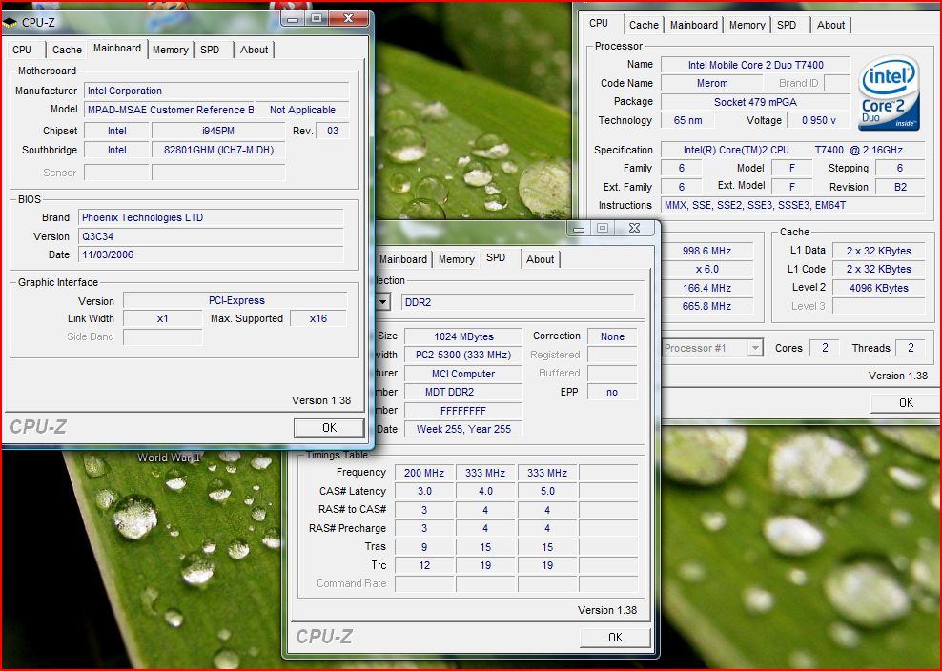Close the SPD CPU-Z window

pos(635,228)
